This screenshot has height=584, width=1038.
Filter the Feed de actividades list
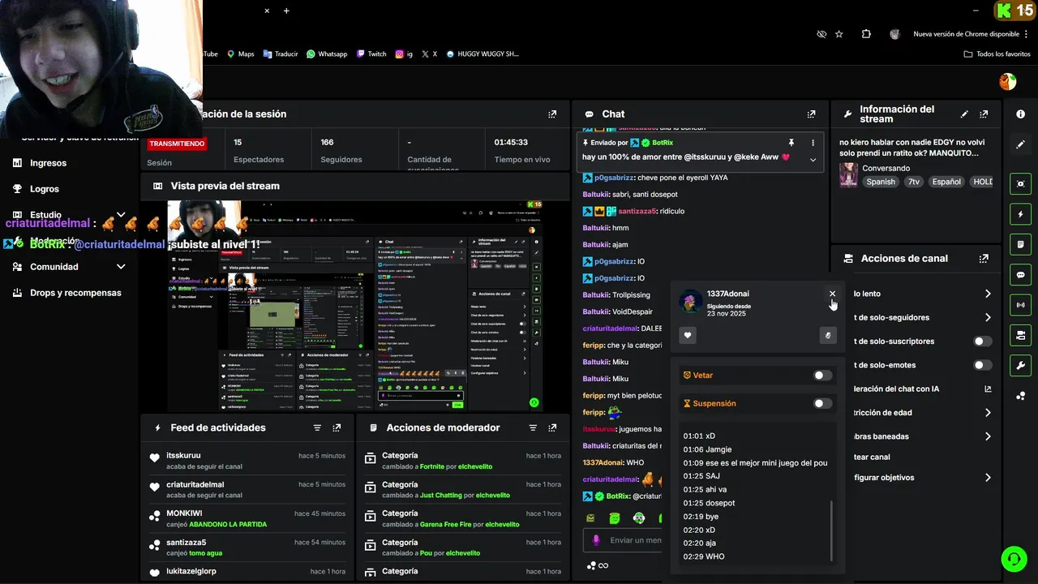317,427
